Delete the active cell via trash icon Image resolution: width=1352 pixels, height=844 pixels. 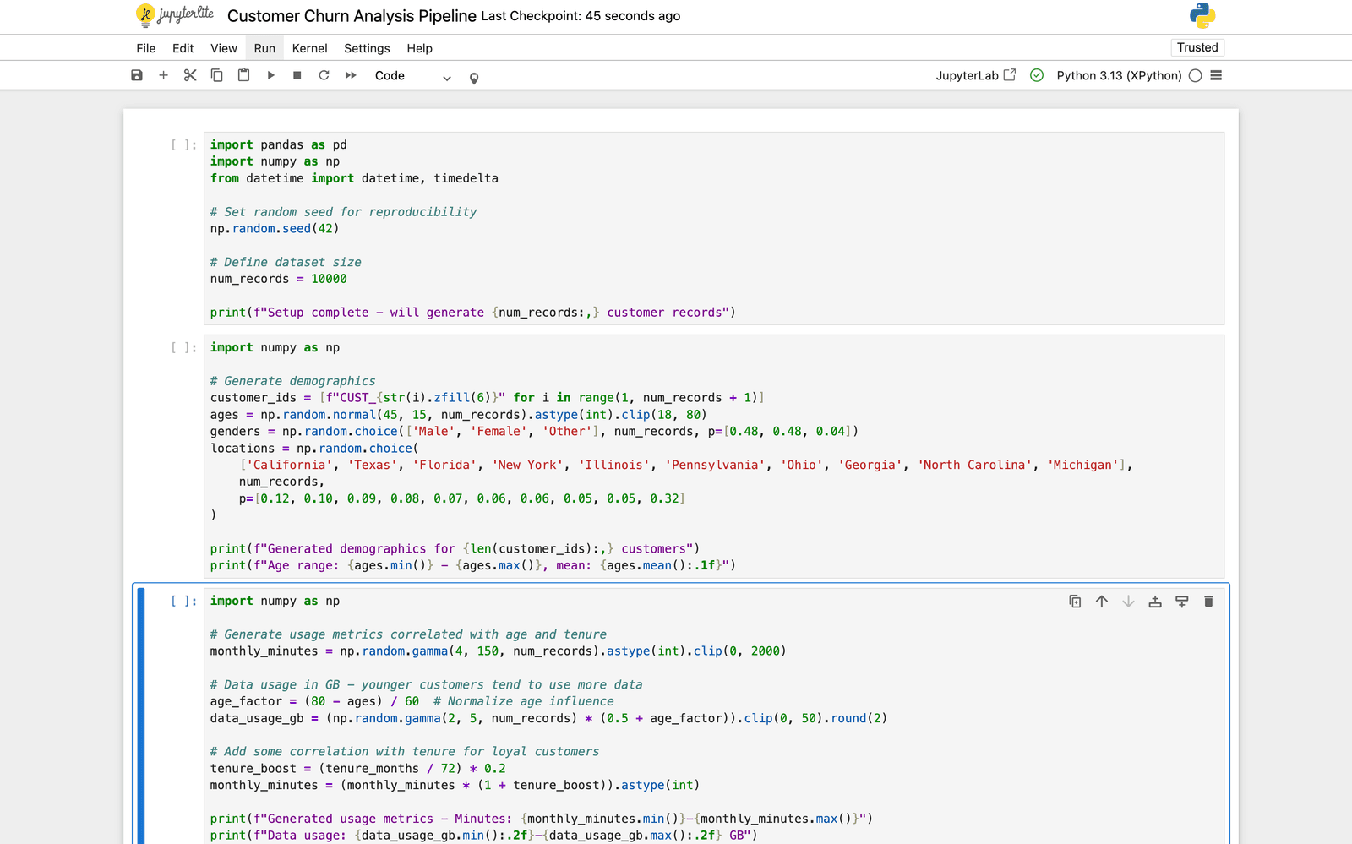(1208, 601)
